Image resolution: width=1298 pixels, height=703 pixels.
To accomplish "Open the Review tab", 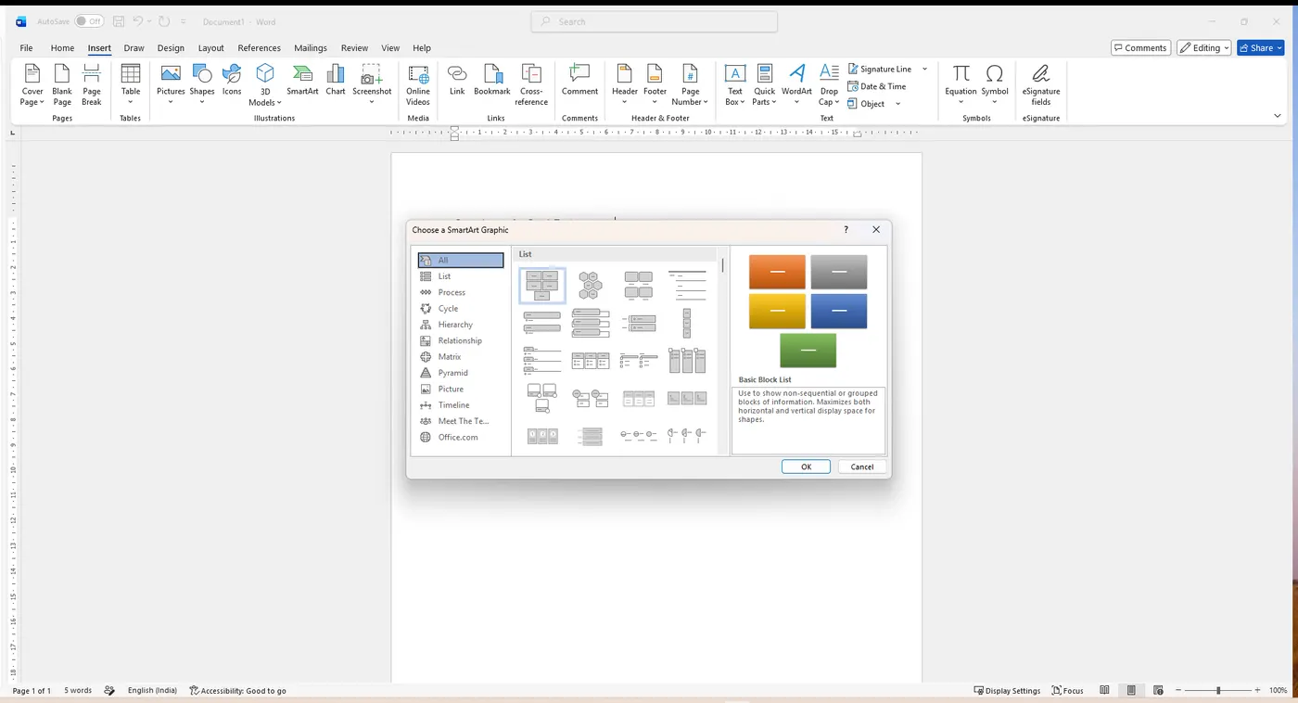I will click(354, 48).
